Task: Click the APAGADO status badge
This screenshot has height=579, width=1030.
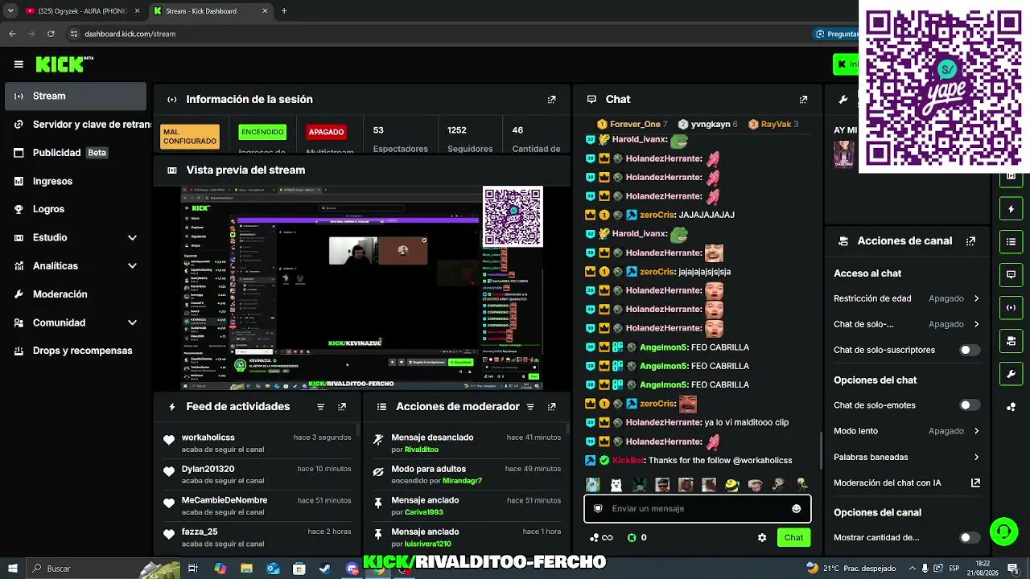Action: (x=326, y=132)
